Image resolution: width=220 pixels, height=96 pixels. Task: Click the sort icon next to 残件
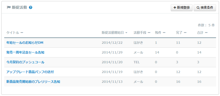pos(164,33)
